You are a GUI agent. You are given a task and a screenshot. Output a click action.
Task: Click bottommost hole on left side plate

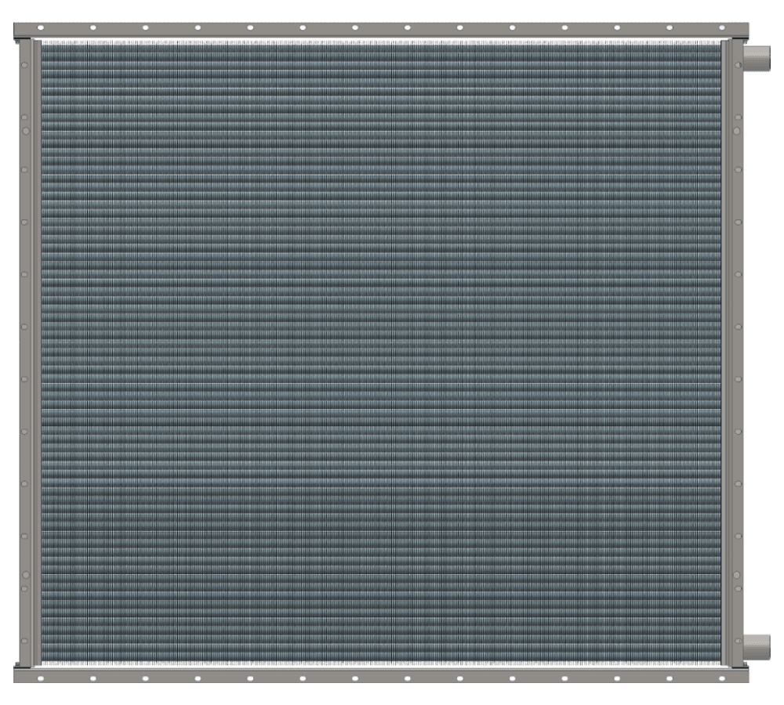24,641
